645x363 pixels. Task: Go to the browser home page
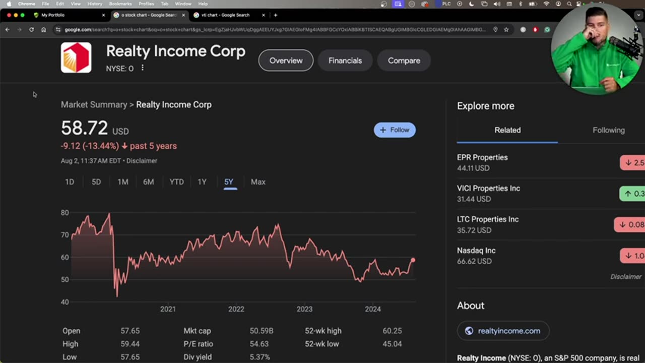pos(43,30)
